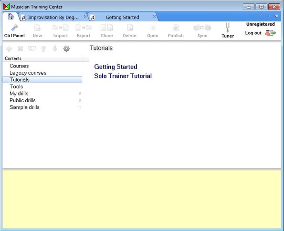
Task: Open the tab list dropdown arrow
Action: coord(277,16)
